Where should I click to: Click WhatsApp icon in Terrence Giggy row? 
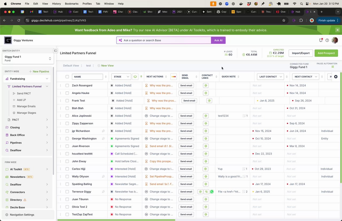coord(212,192)
